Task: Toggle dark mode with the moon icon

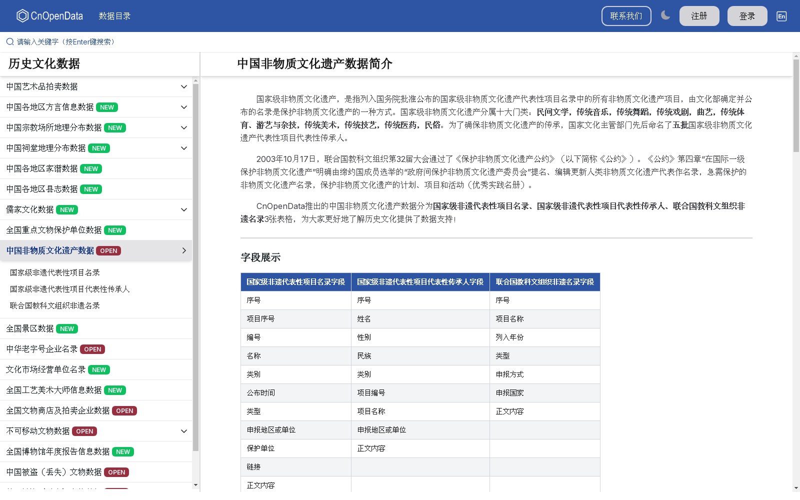Action: (x=665, y=15)
